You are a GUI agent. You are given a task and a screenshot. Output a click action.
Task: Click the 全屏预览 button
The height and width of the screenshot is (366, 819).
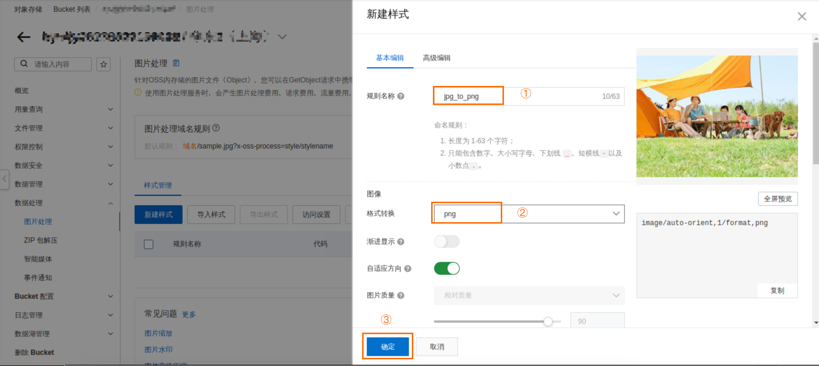777,199
